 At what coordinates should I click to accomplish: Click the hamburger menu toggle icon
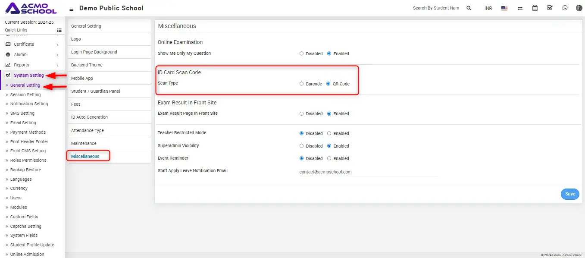click(72, 9)
